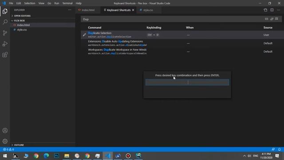Click ENG language indicator

pos(256,156)
